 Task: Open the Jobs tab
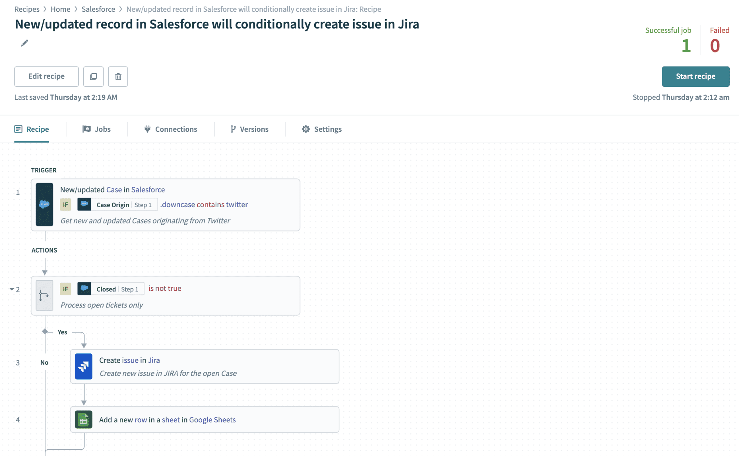point(96,129)
